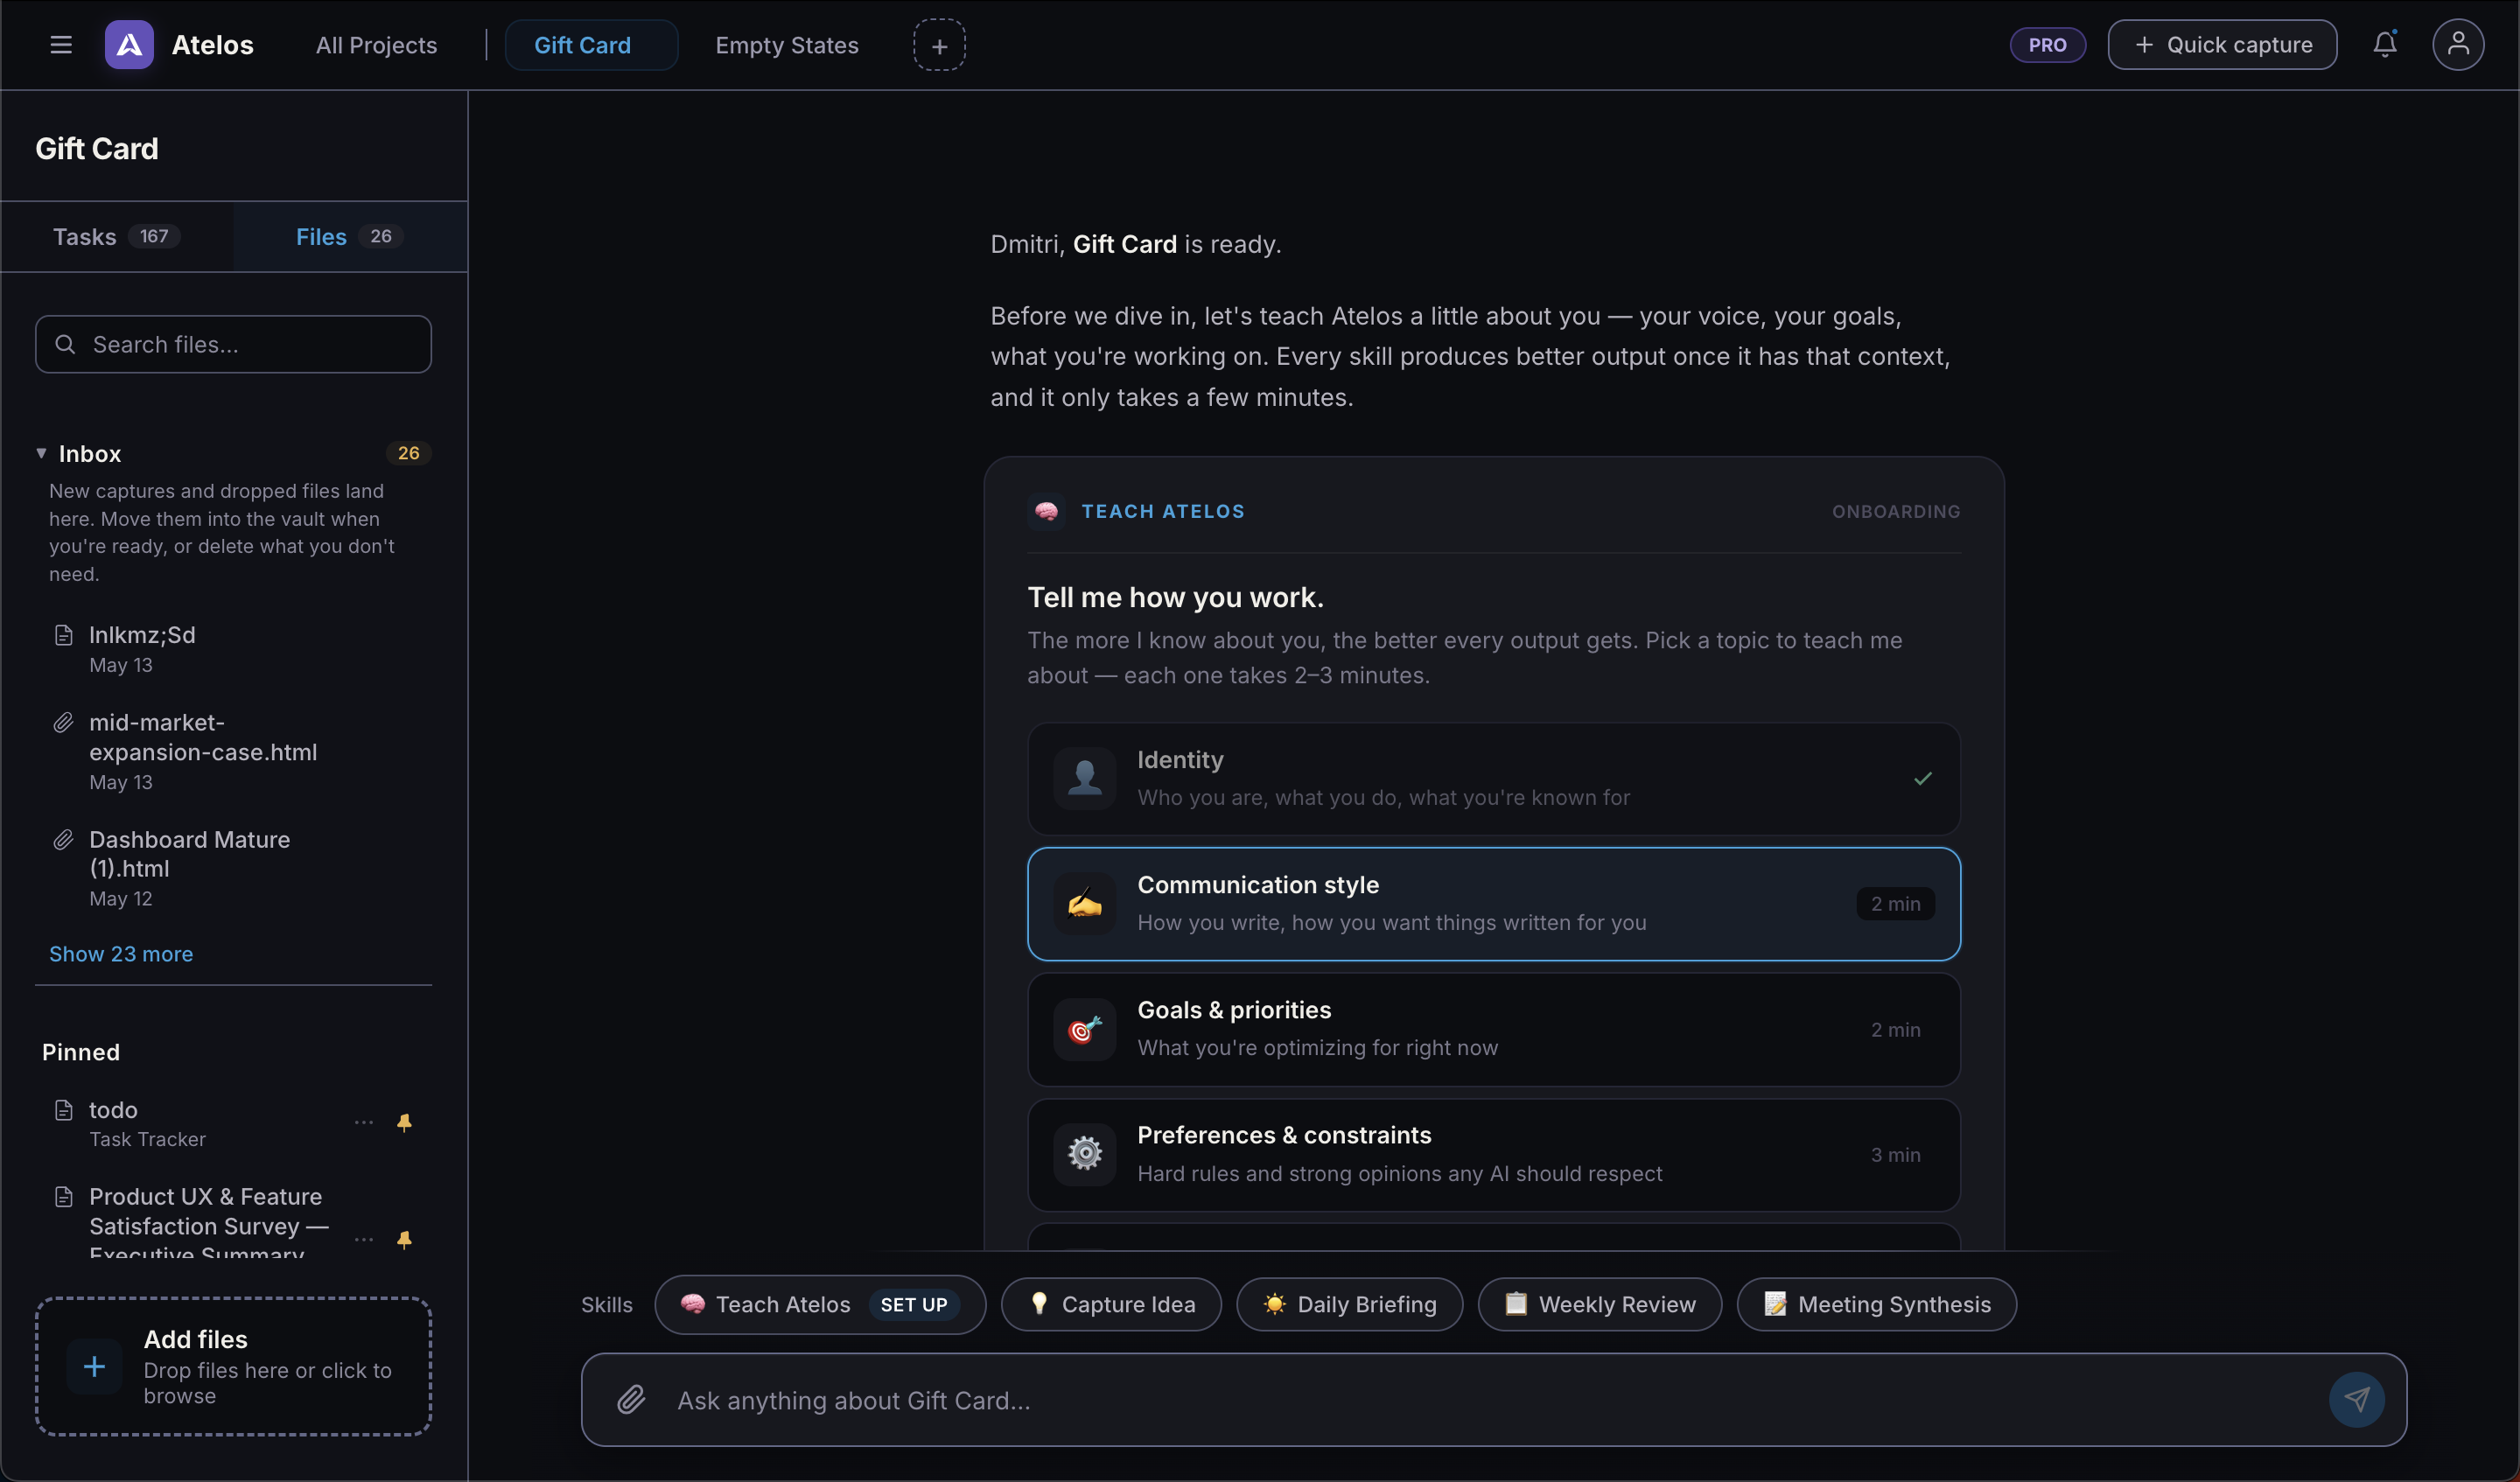Select the Gift Card project tab
Screen dimensions: 2520x1482
(591, 45)
